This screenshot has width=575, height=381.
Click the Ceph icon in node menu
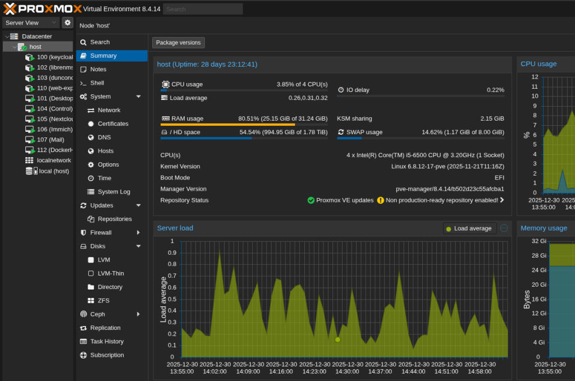click(x=83, y=314)
